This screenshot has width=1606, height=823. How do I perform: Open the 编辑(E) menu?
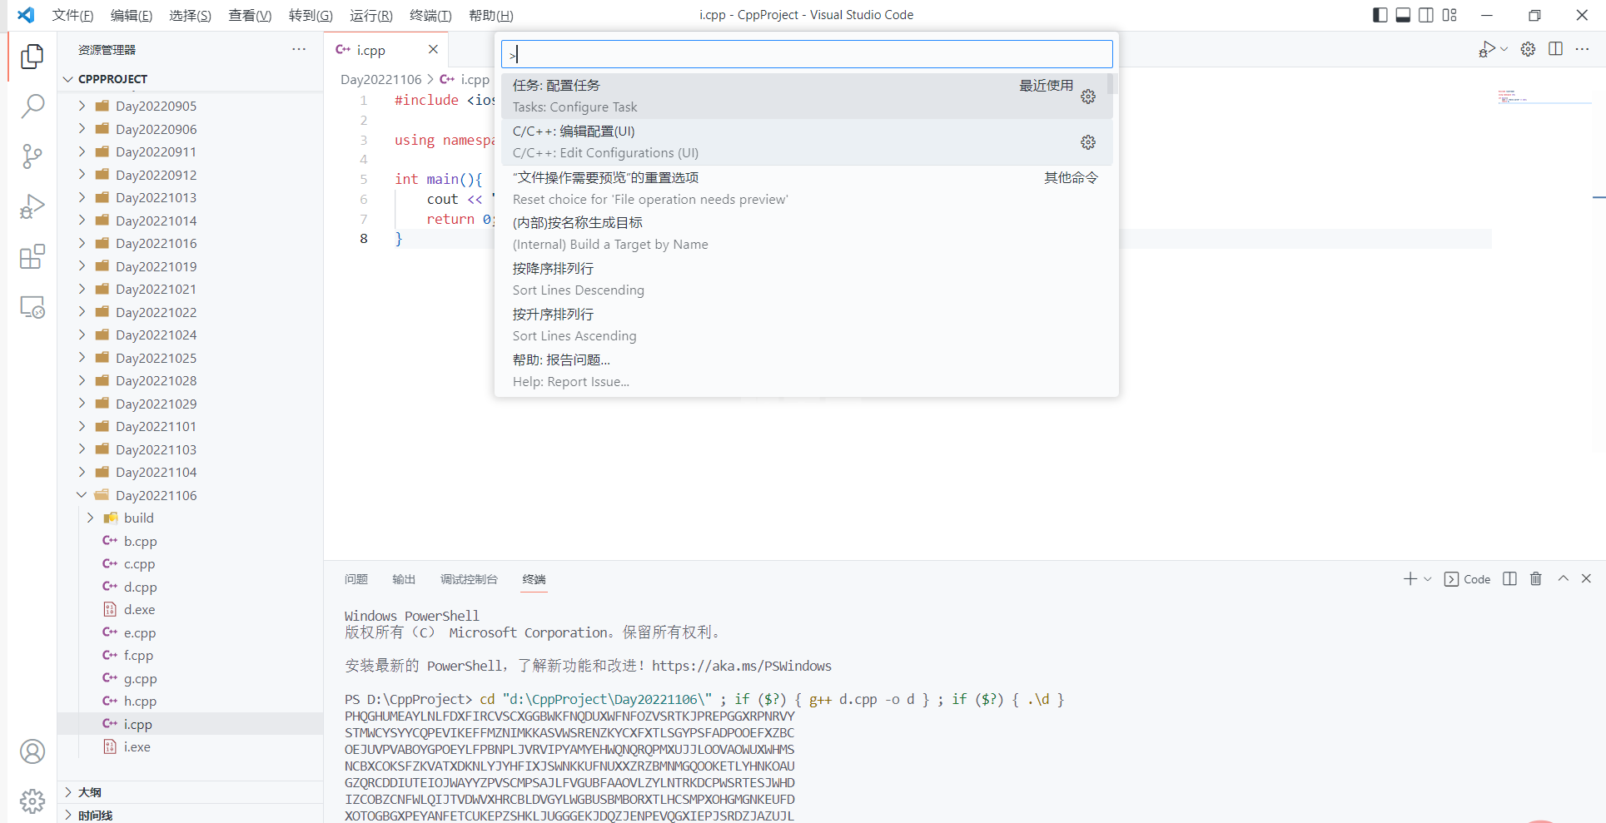[x=132, y=15]
